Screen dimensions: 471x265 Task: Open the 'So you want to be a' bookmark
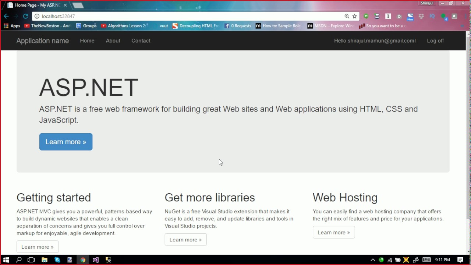[382, 26]
